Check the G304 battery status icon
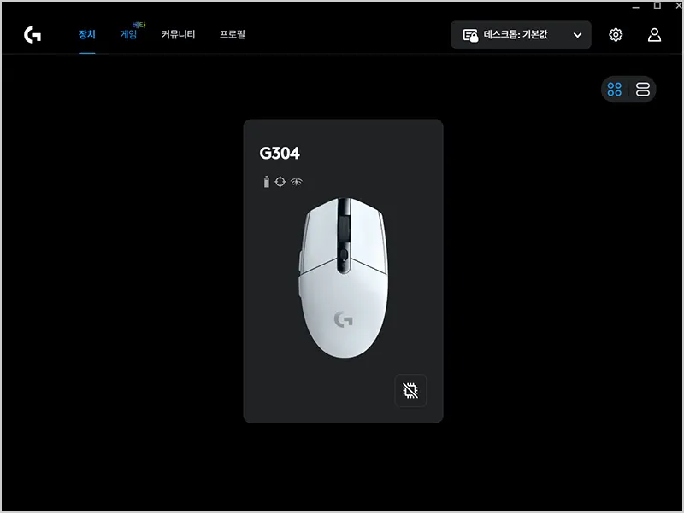The height and width of the screenshot is (513, 684). click(x=267, y=182)
